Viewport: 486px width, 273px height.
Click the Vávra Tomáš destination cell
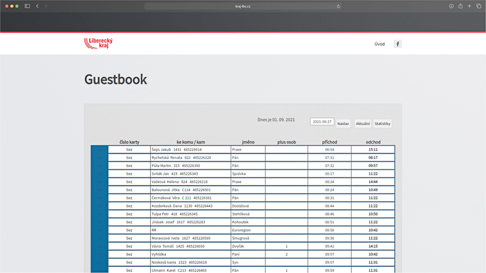(190, 246)
